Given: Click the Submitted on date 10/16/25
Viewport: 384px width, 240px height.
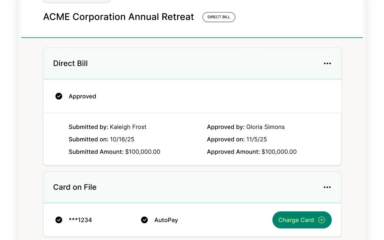Looking at the screenshot, I should [x=122, y=140].
